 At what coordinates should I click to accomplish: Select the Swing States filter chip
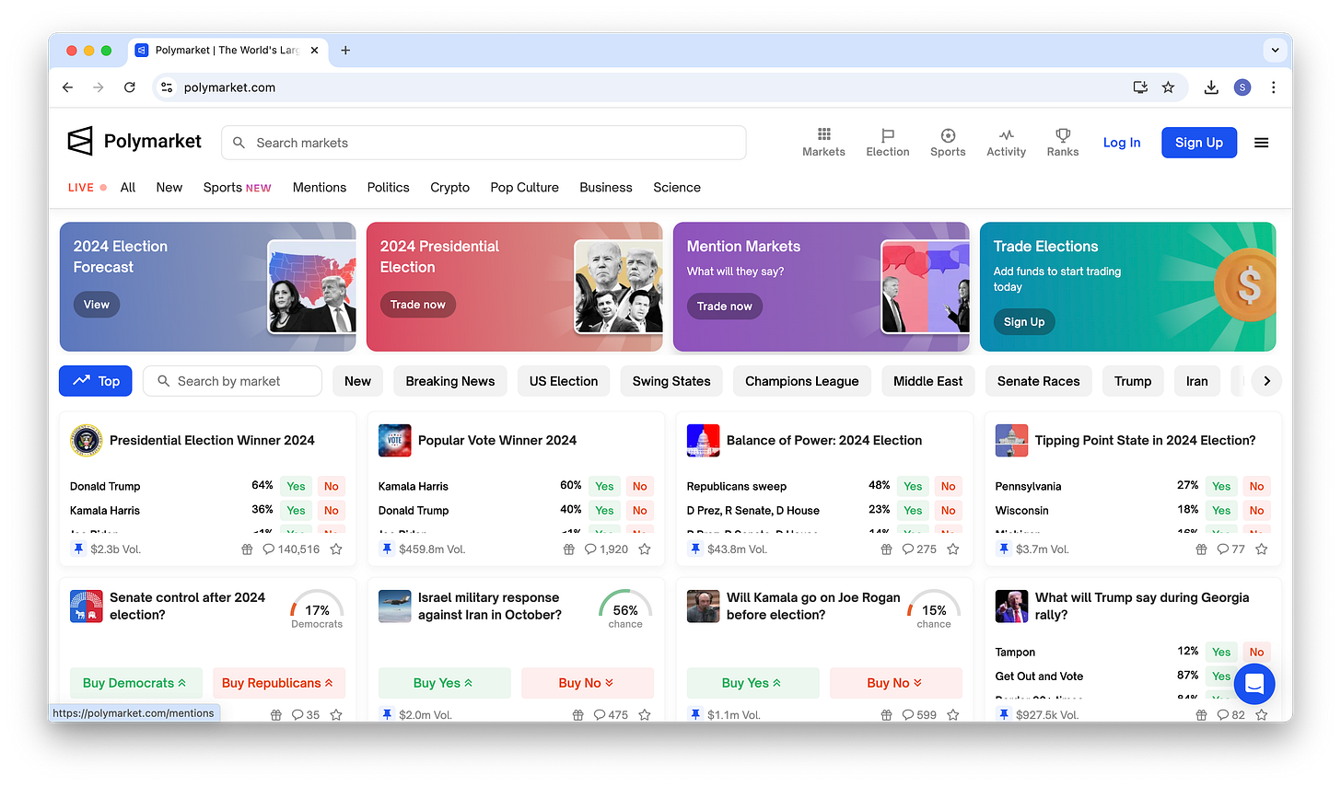[671, 381]
